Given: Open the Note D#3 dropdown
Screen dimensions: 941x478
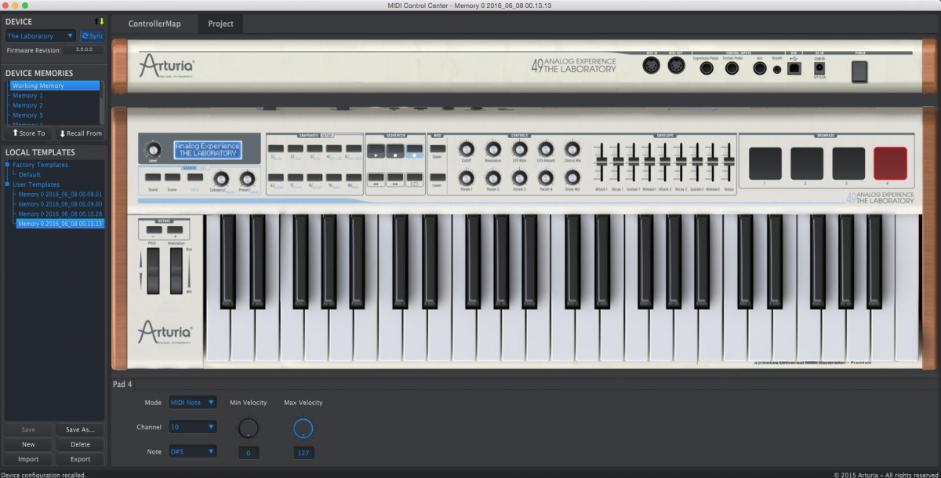Looking at the screenshot, I should [193, 451].
